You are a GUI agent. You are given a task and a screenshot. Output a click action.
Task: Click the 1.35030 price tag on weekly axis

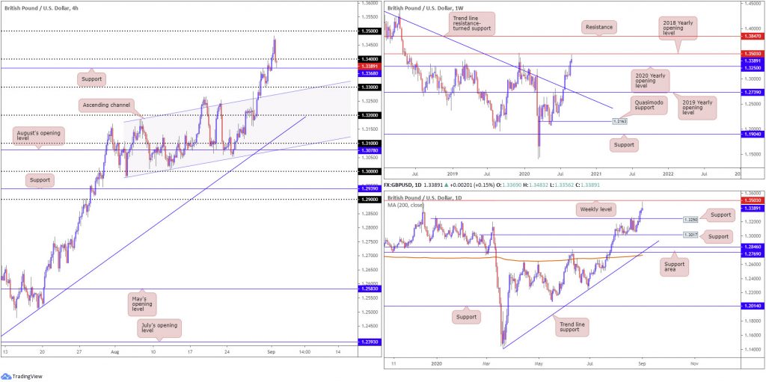[753, 54]
